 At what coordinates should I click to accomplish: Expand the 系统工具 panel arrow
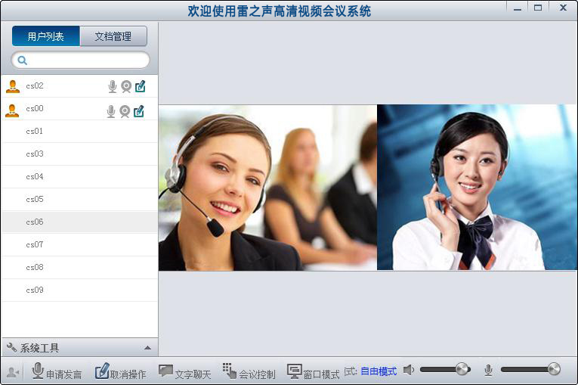[147, 348]
